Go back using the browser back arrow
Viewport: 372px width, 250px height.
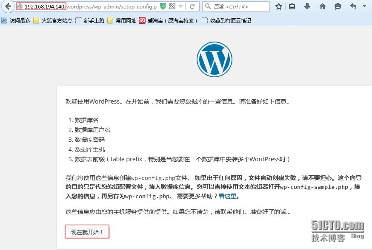click(9, 6)
